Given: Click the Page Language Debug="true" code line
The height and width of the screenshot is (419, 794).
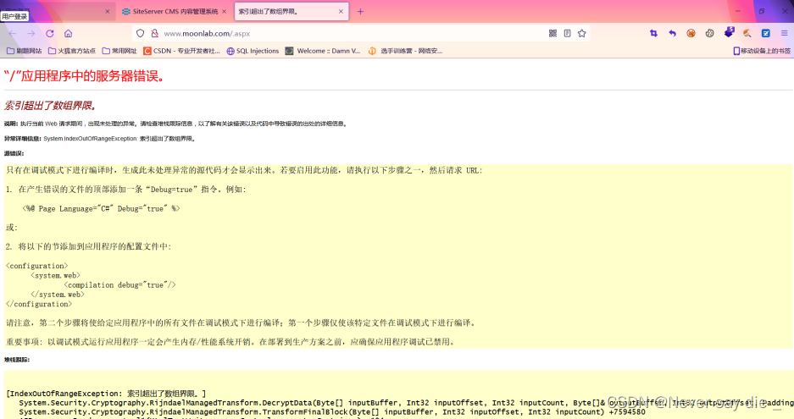Looking at the screenshot, I should click(102, 208).
